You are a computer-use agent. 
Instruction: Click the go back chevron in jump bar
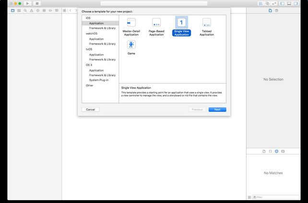click(71, 11)
